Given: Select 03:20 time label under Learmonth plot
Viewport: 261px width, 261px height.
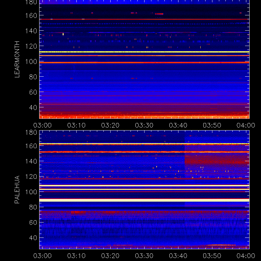Looking at the screenshot, I should [x=110, y=125].
